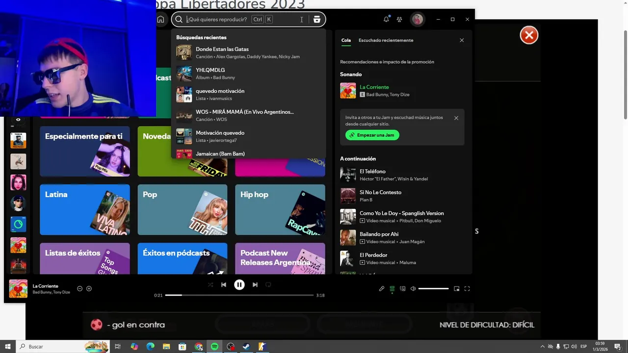Play 'El Teléfono' from the queue

402,175
